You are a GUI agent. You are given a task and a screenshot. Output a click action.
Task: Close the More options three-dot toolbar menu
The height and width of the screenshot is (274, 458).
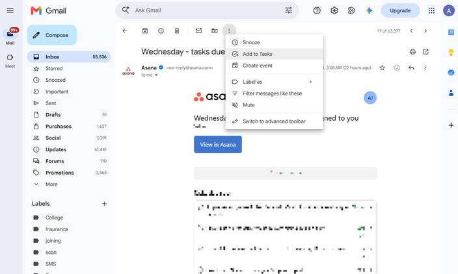click(229, 31)
